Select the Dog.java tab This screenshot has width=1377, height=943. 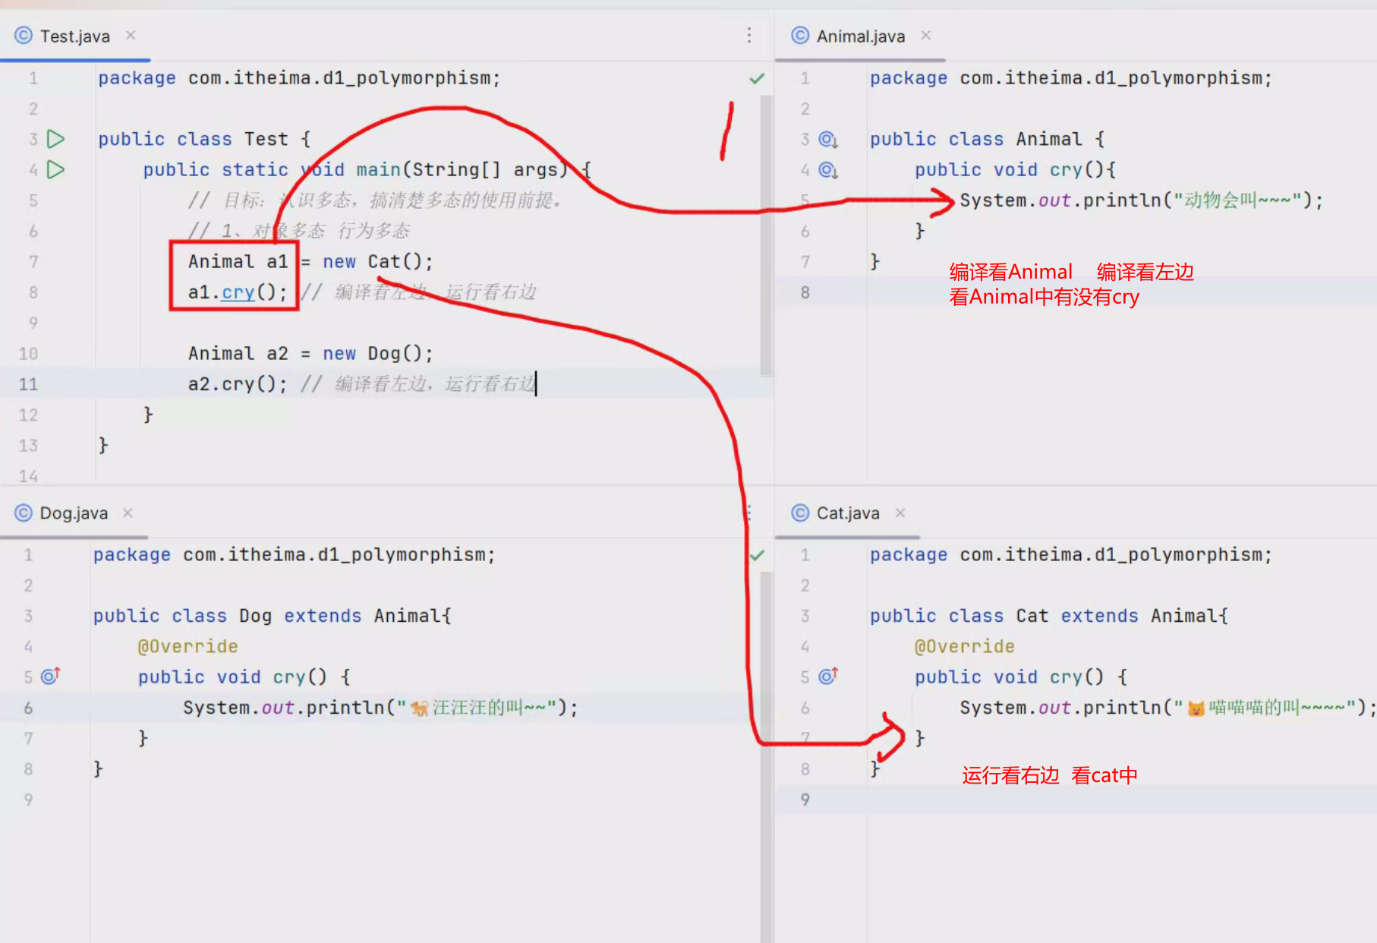pos(74,513)
